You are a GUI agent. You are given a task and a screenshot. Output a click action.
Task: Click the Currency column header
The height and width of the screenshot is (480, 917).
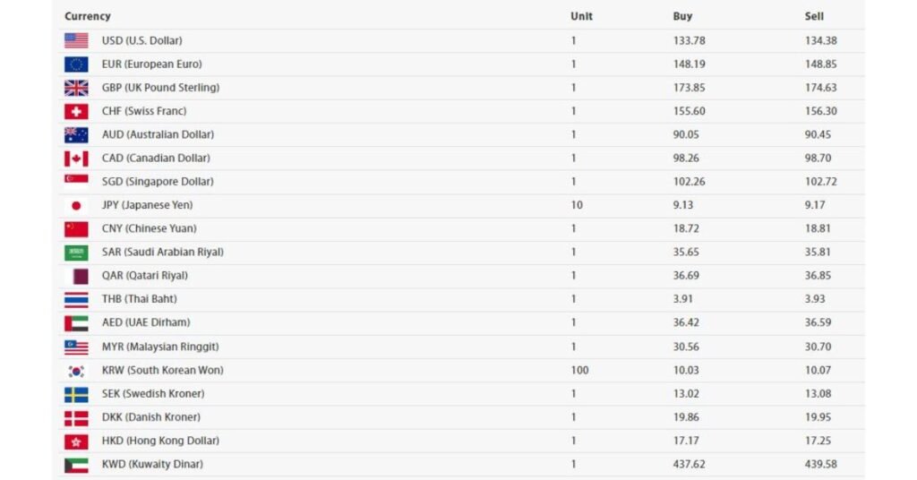[x=88, y=16]
